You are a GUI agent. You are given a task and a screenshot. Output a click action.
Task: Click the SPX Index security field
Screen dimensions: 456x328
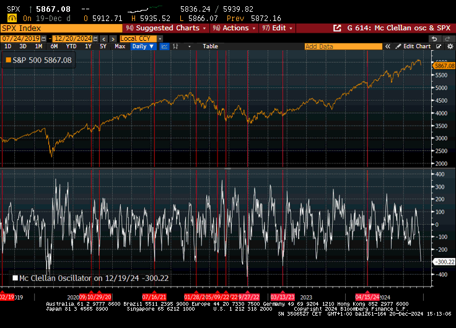coord(62,28)
